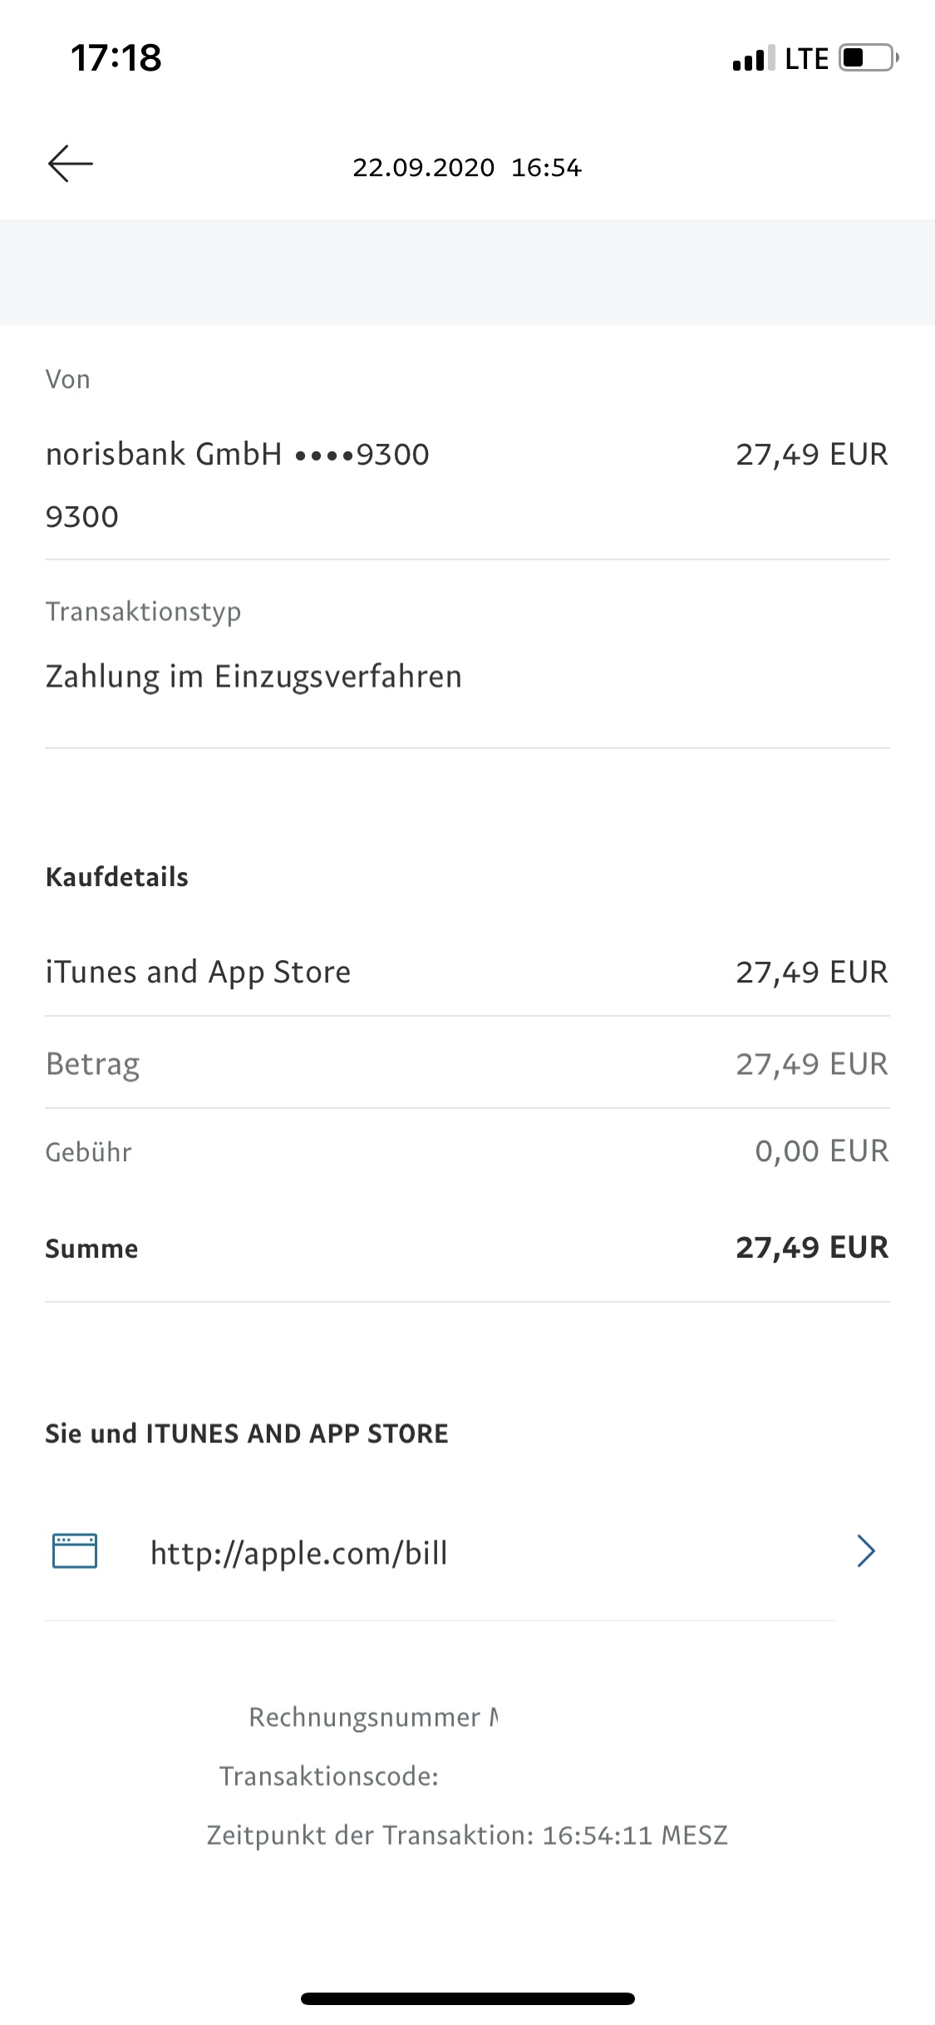Tap the Kaufdetails heading

(x=117, y=877)
